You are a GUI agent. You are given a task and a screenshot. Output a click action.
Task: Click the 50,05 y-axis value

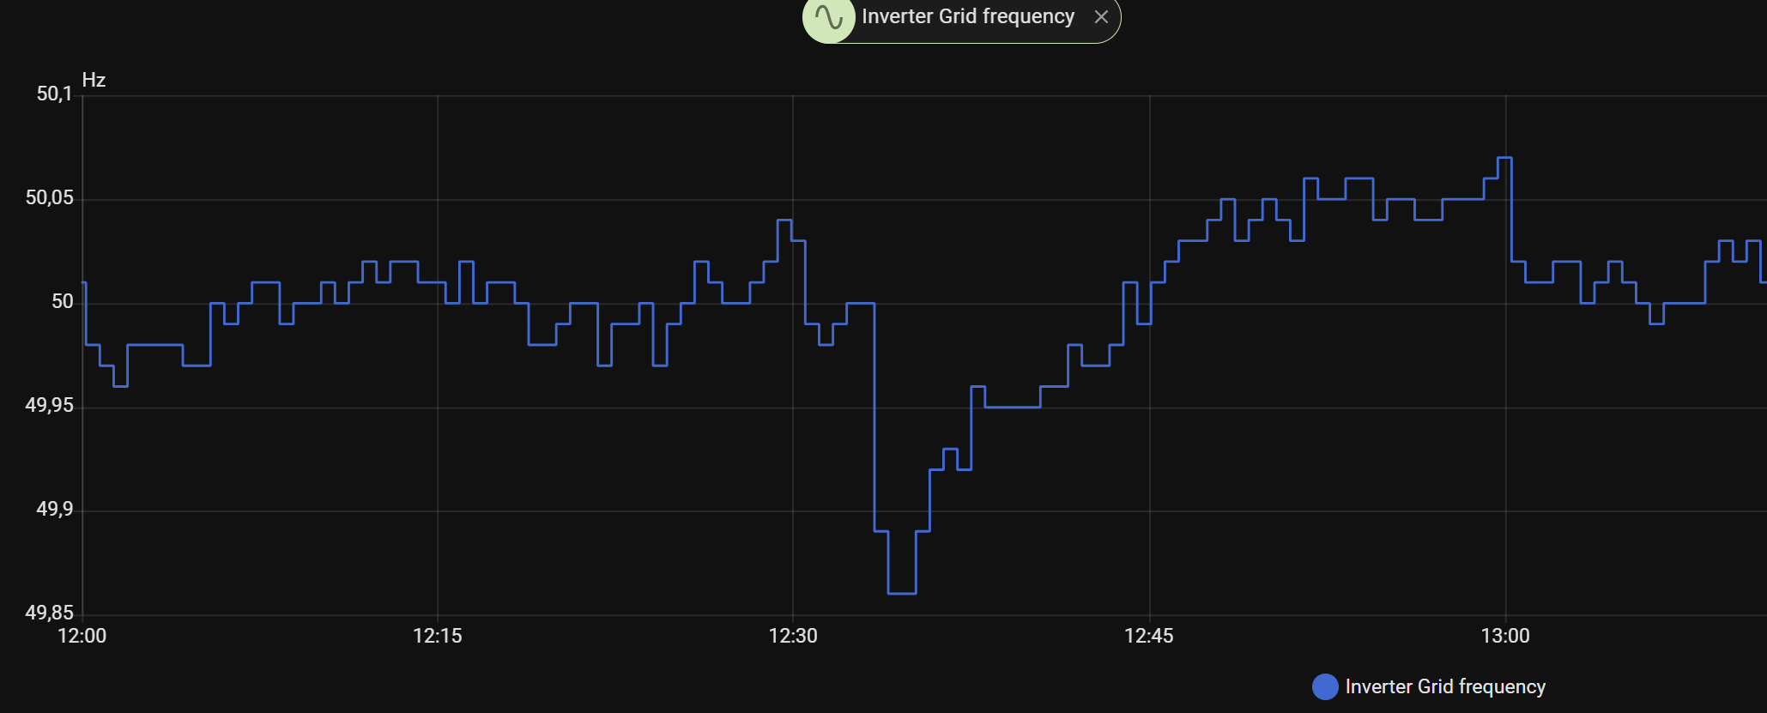[x=50, y=198]
